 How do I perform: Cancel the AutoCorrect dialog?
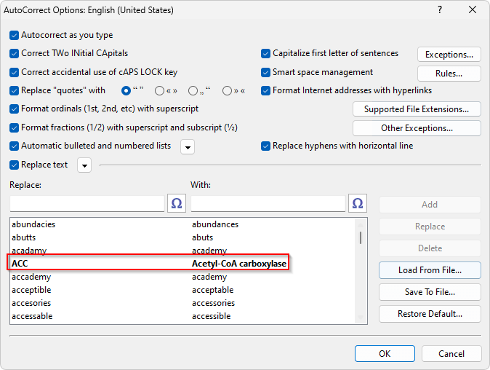click(x=451, y=353)
